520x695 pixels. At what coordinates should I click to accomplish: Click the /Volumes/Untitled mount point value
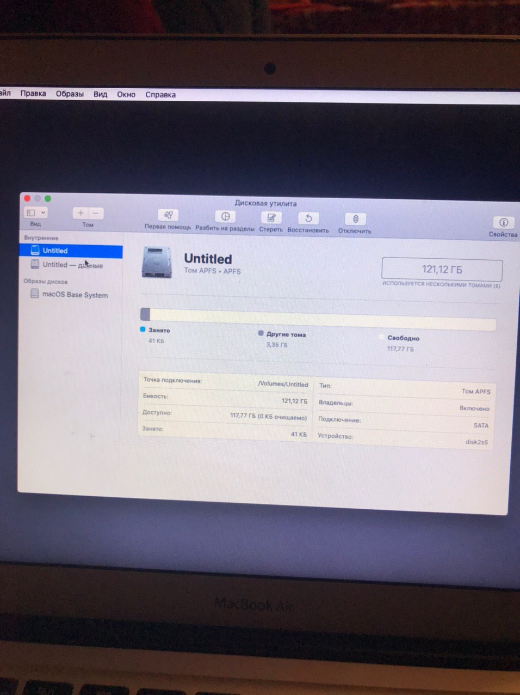(x=283, y=383)
